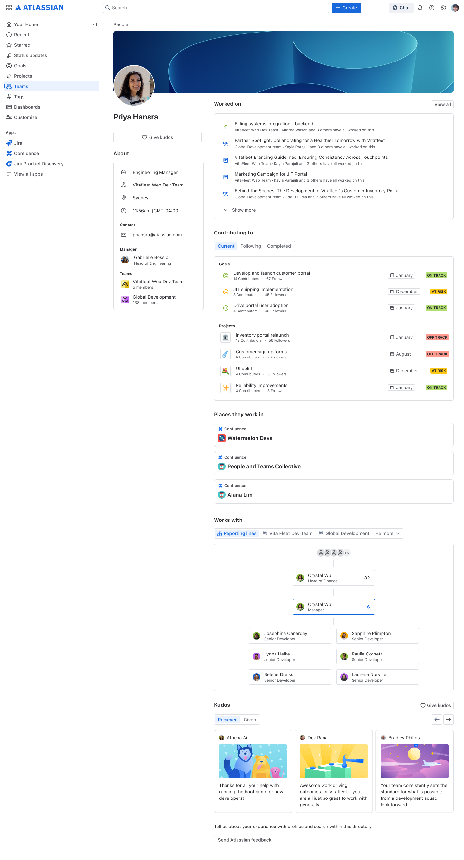Screen dimensions: 464x860
Task: Click Send Atlassian feedback button
Action: pos(245,840)
